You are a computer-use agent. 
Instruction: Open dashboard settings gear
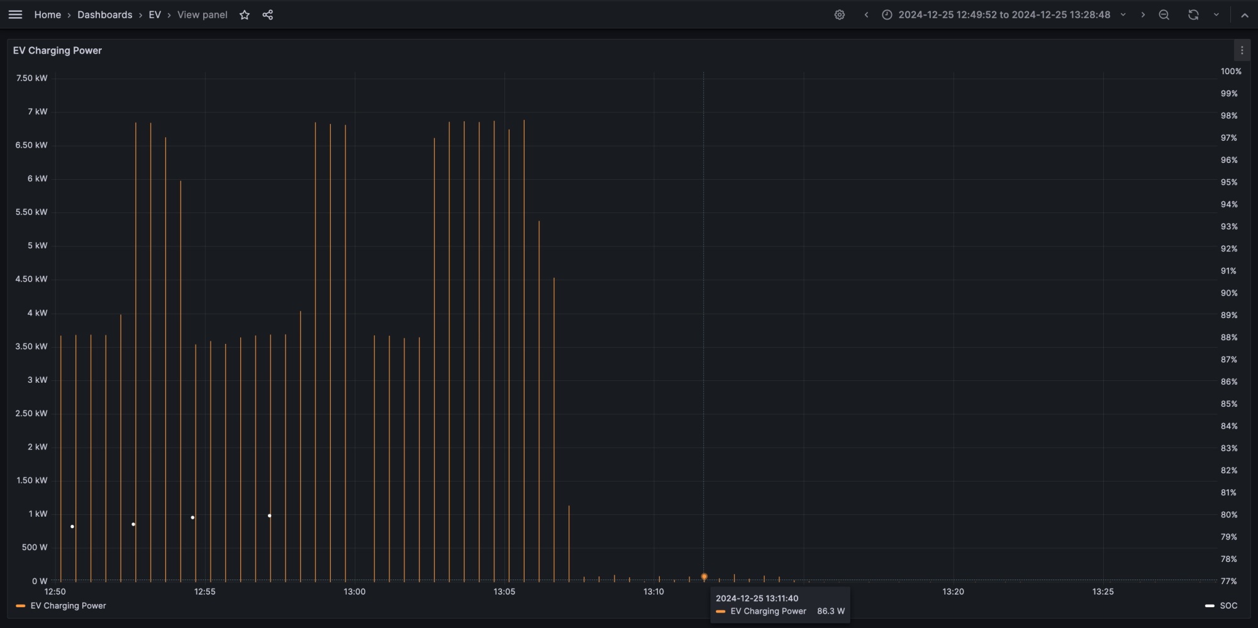[839, 14]
